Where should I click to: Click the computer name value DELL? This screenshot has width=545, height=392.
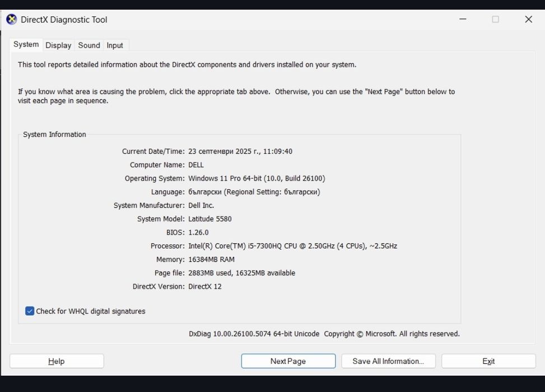196,165
